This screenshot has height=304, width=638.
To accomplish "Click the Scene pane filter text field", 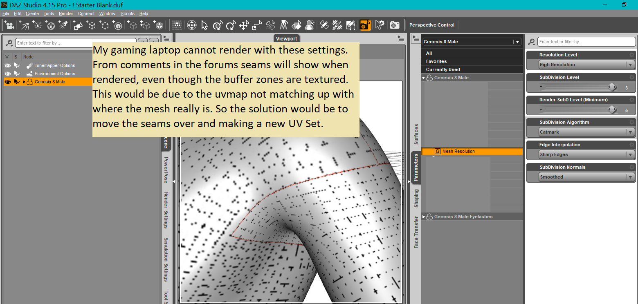I will pyautogui.click(x=76, y=43).
